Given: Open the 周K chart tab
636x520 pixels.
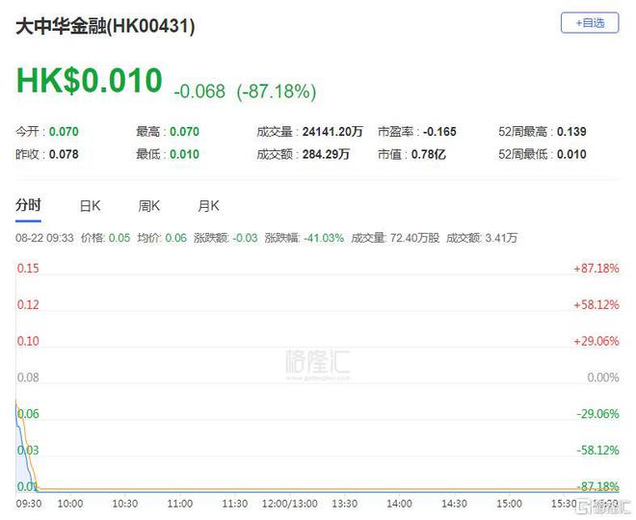Looking at the screenshot, I should point(148,206).
